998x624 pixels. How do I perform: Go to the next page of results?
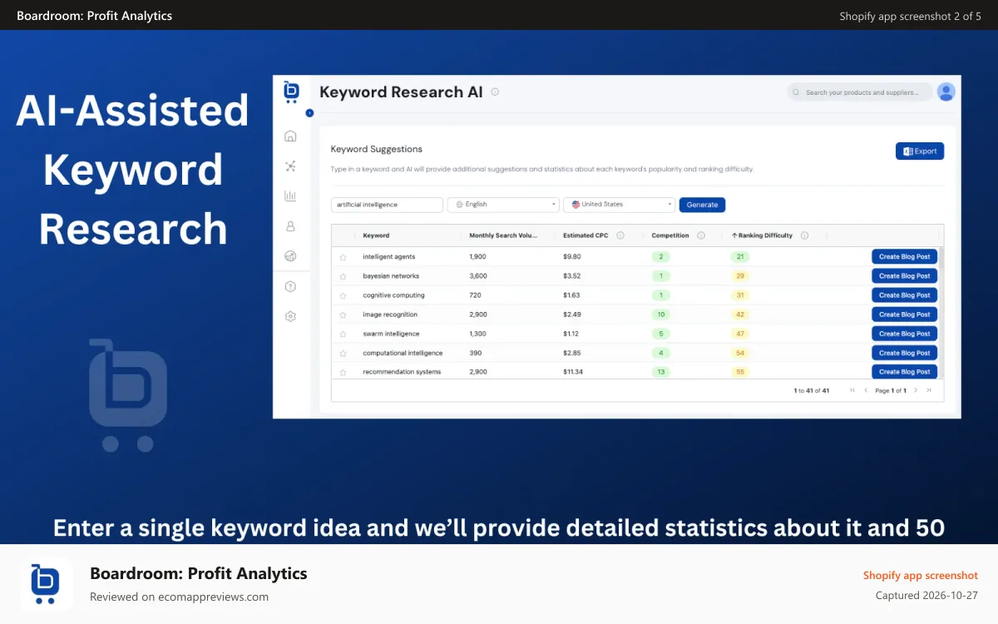pyautogui.click(x=916, y=390)
